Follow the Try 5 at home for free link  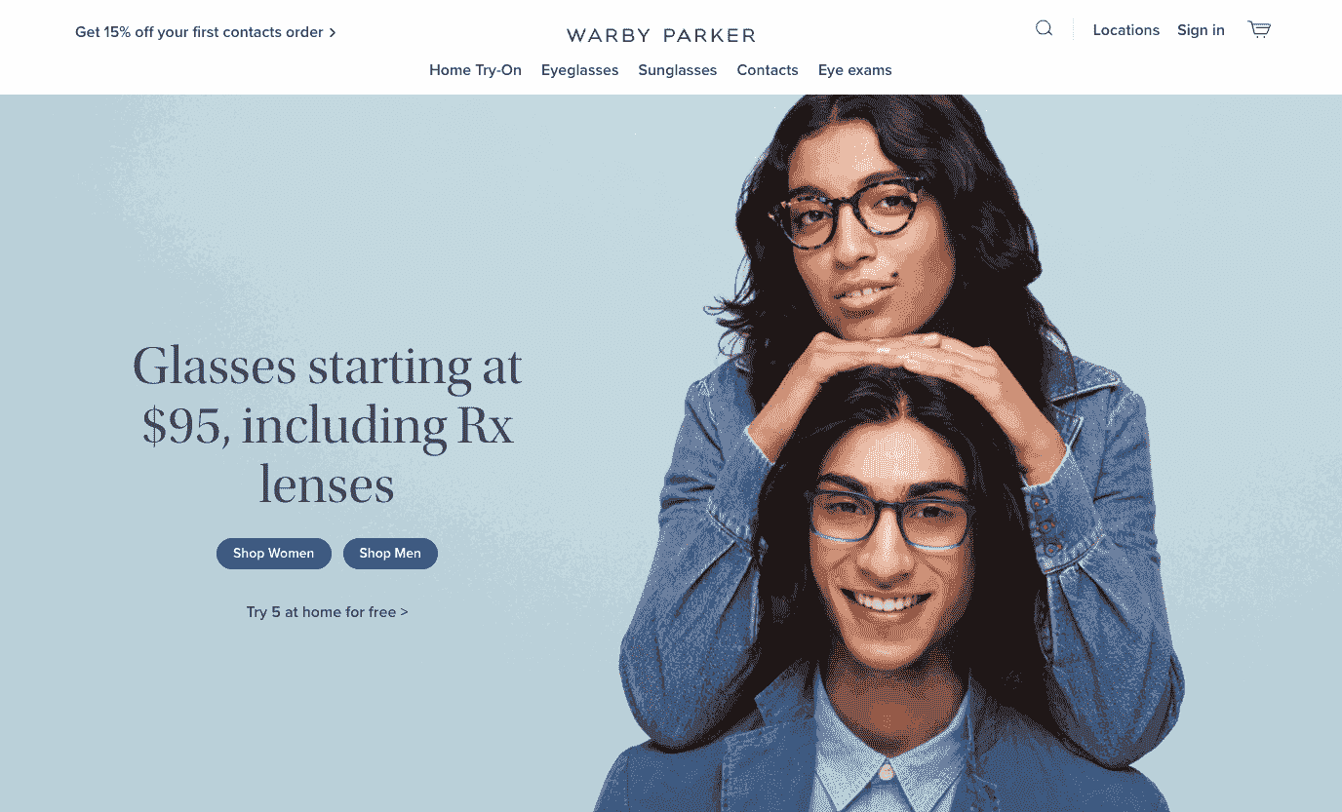pos(327,612)
